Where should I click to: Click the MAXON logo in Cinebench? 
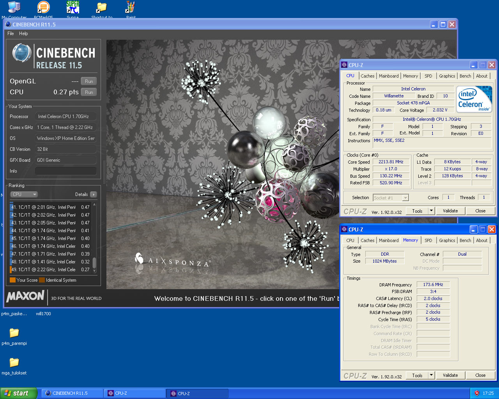[x=26, y=297]
